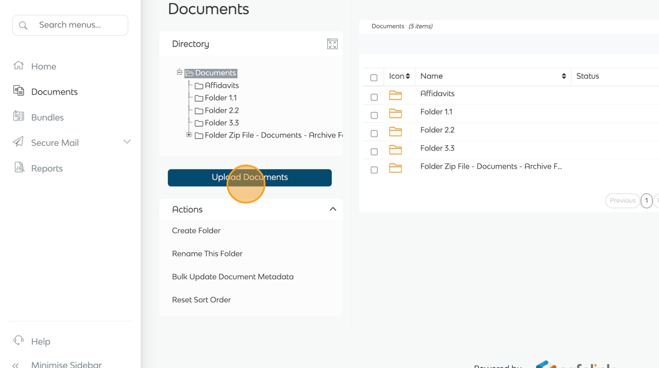659x368 pixels.
Task: Click the Secure Mail paper plane icon
Action: click(x=18, y=142)
